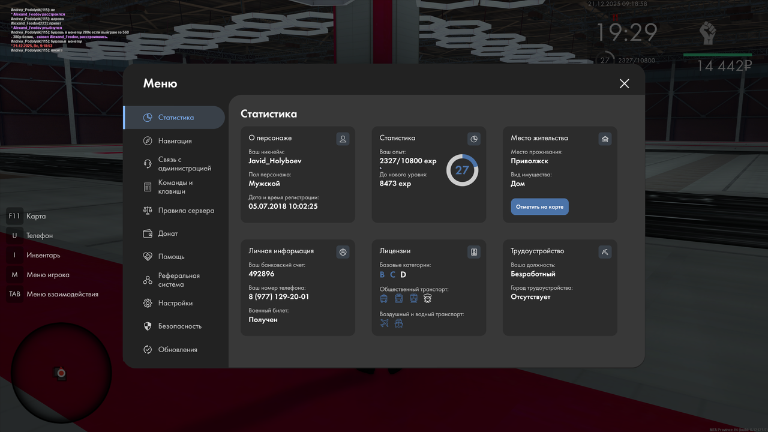This screenshot has height=432, width=768.
Task: Click the F11 Карта shortcut hint
Action: tap(26, 216)
